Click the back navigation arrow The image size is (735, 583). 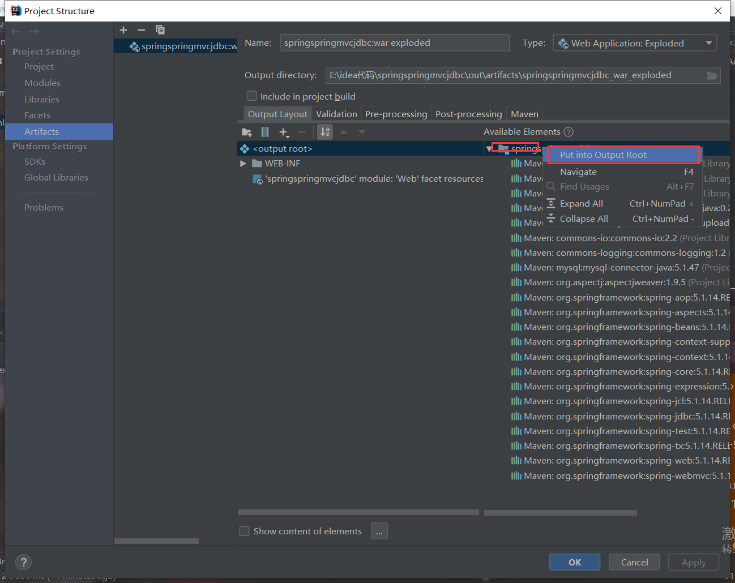pos(16,32)
